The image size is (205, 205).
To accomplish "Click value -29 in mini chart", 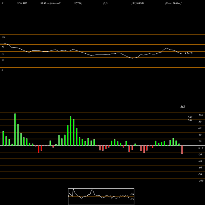I will pos(132,199).
